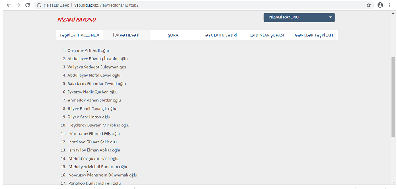397x189 pixels.
Task: Click the vertical page scrollbar thumb
Action: pyautogui.click(x=393, y=96)
